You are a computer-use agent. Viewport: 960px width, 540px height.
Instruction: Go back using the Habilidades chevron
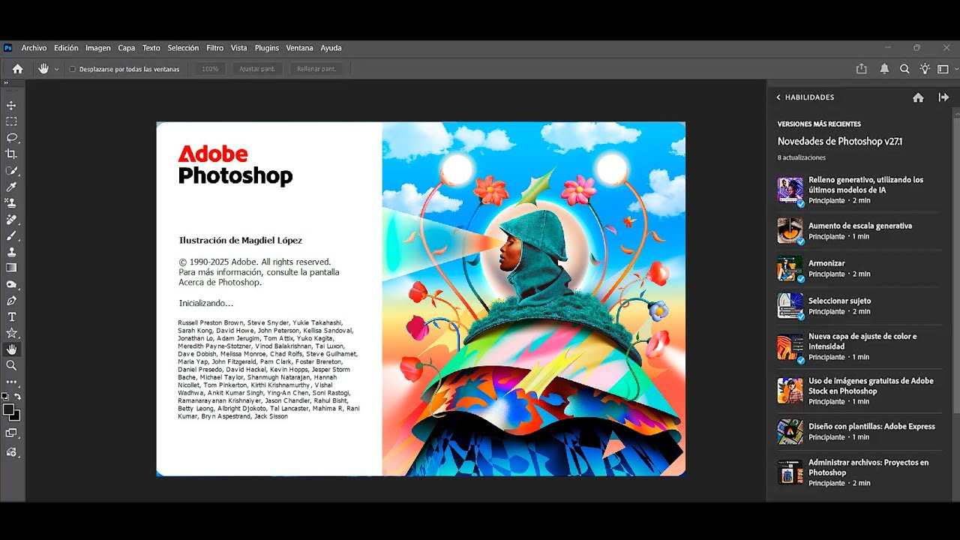click(x=778, y=97)
